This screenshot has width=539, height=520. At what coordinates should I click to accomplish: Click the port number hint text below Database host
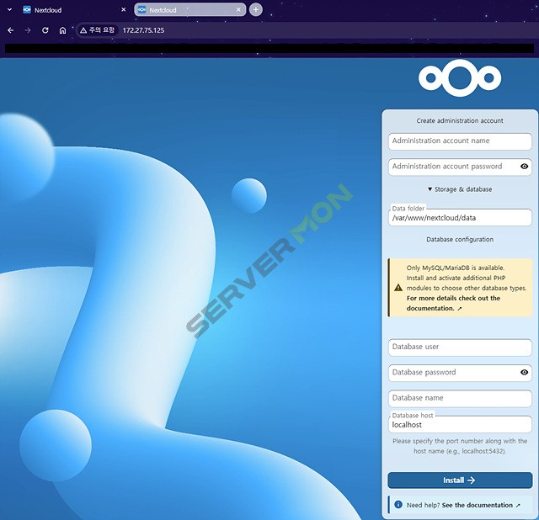pos(460,446)
